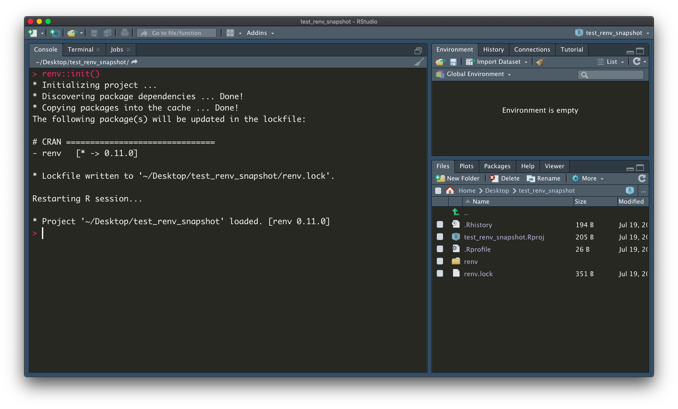Switch to the Plots tab
Screen dimensions: 678x409
pyautogui.click(x=467, y=166)
